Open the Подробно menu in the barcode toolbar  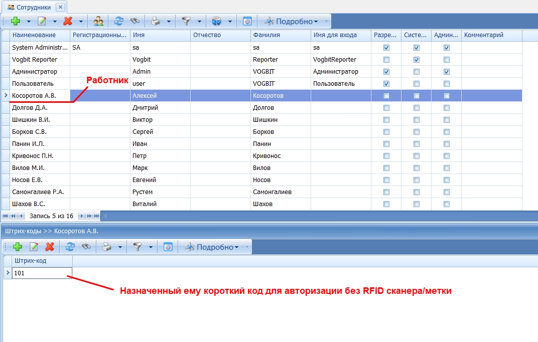click(212, 247)
